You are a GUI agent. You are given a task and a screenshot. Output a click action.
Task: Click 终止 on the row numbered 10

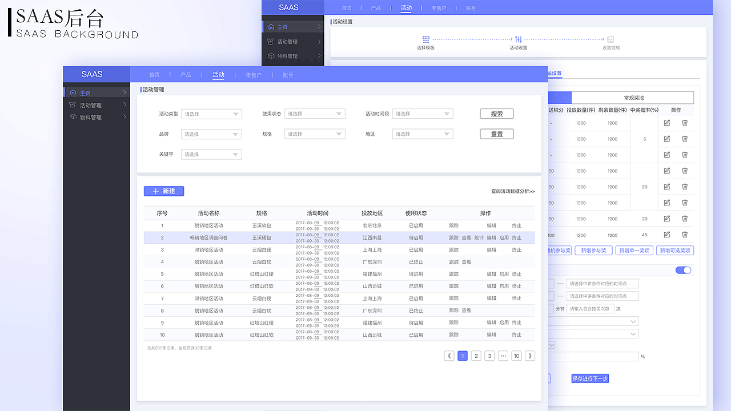[x=516, y=335]
